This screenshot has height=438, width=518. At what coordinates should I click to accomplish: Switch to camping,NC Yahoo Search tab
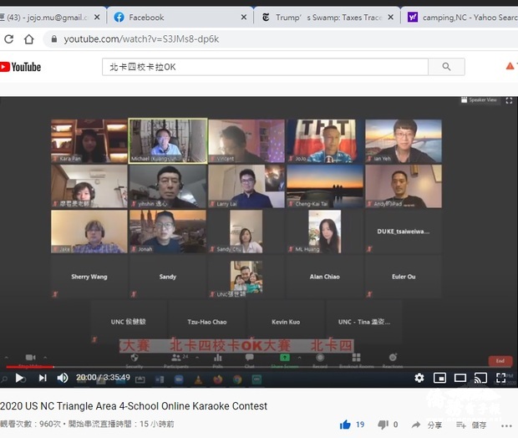coord(460,18)
